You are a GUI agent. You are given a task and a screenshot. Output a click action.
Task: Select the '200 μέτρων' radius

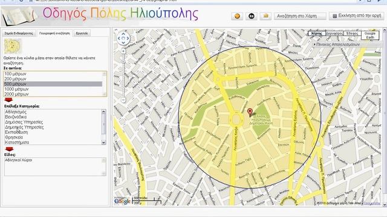pyautogui.click(x=53, y=79)
